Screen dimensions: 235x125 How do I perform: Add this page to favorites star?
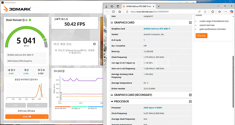click(205, 11)
